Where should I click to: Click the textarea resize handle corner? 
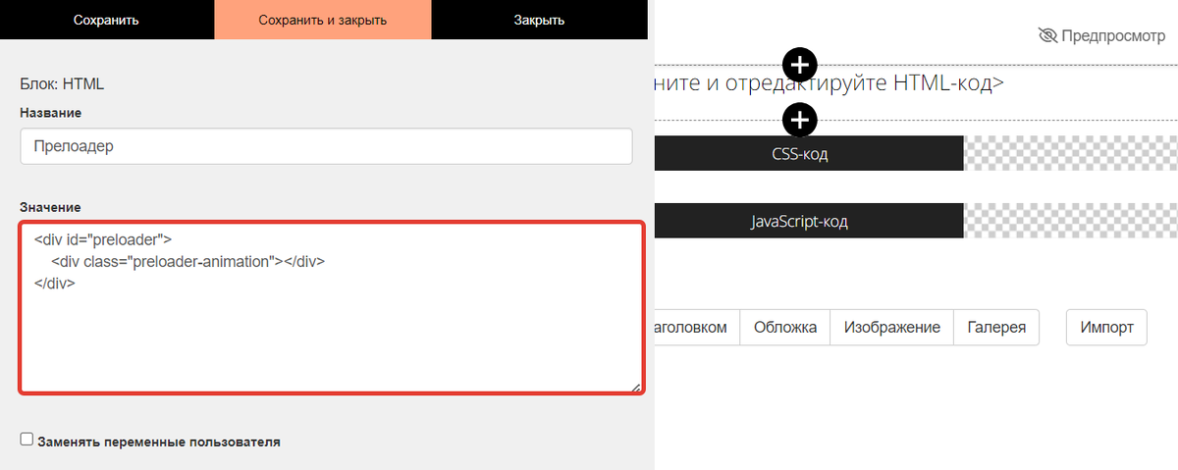click(x=637, y=388)
